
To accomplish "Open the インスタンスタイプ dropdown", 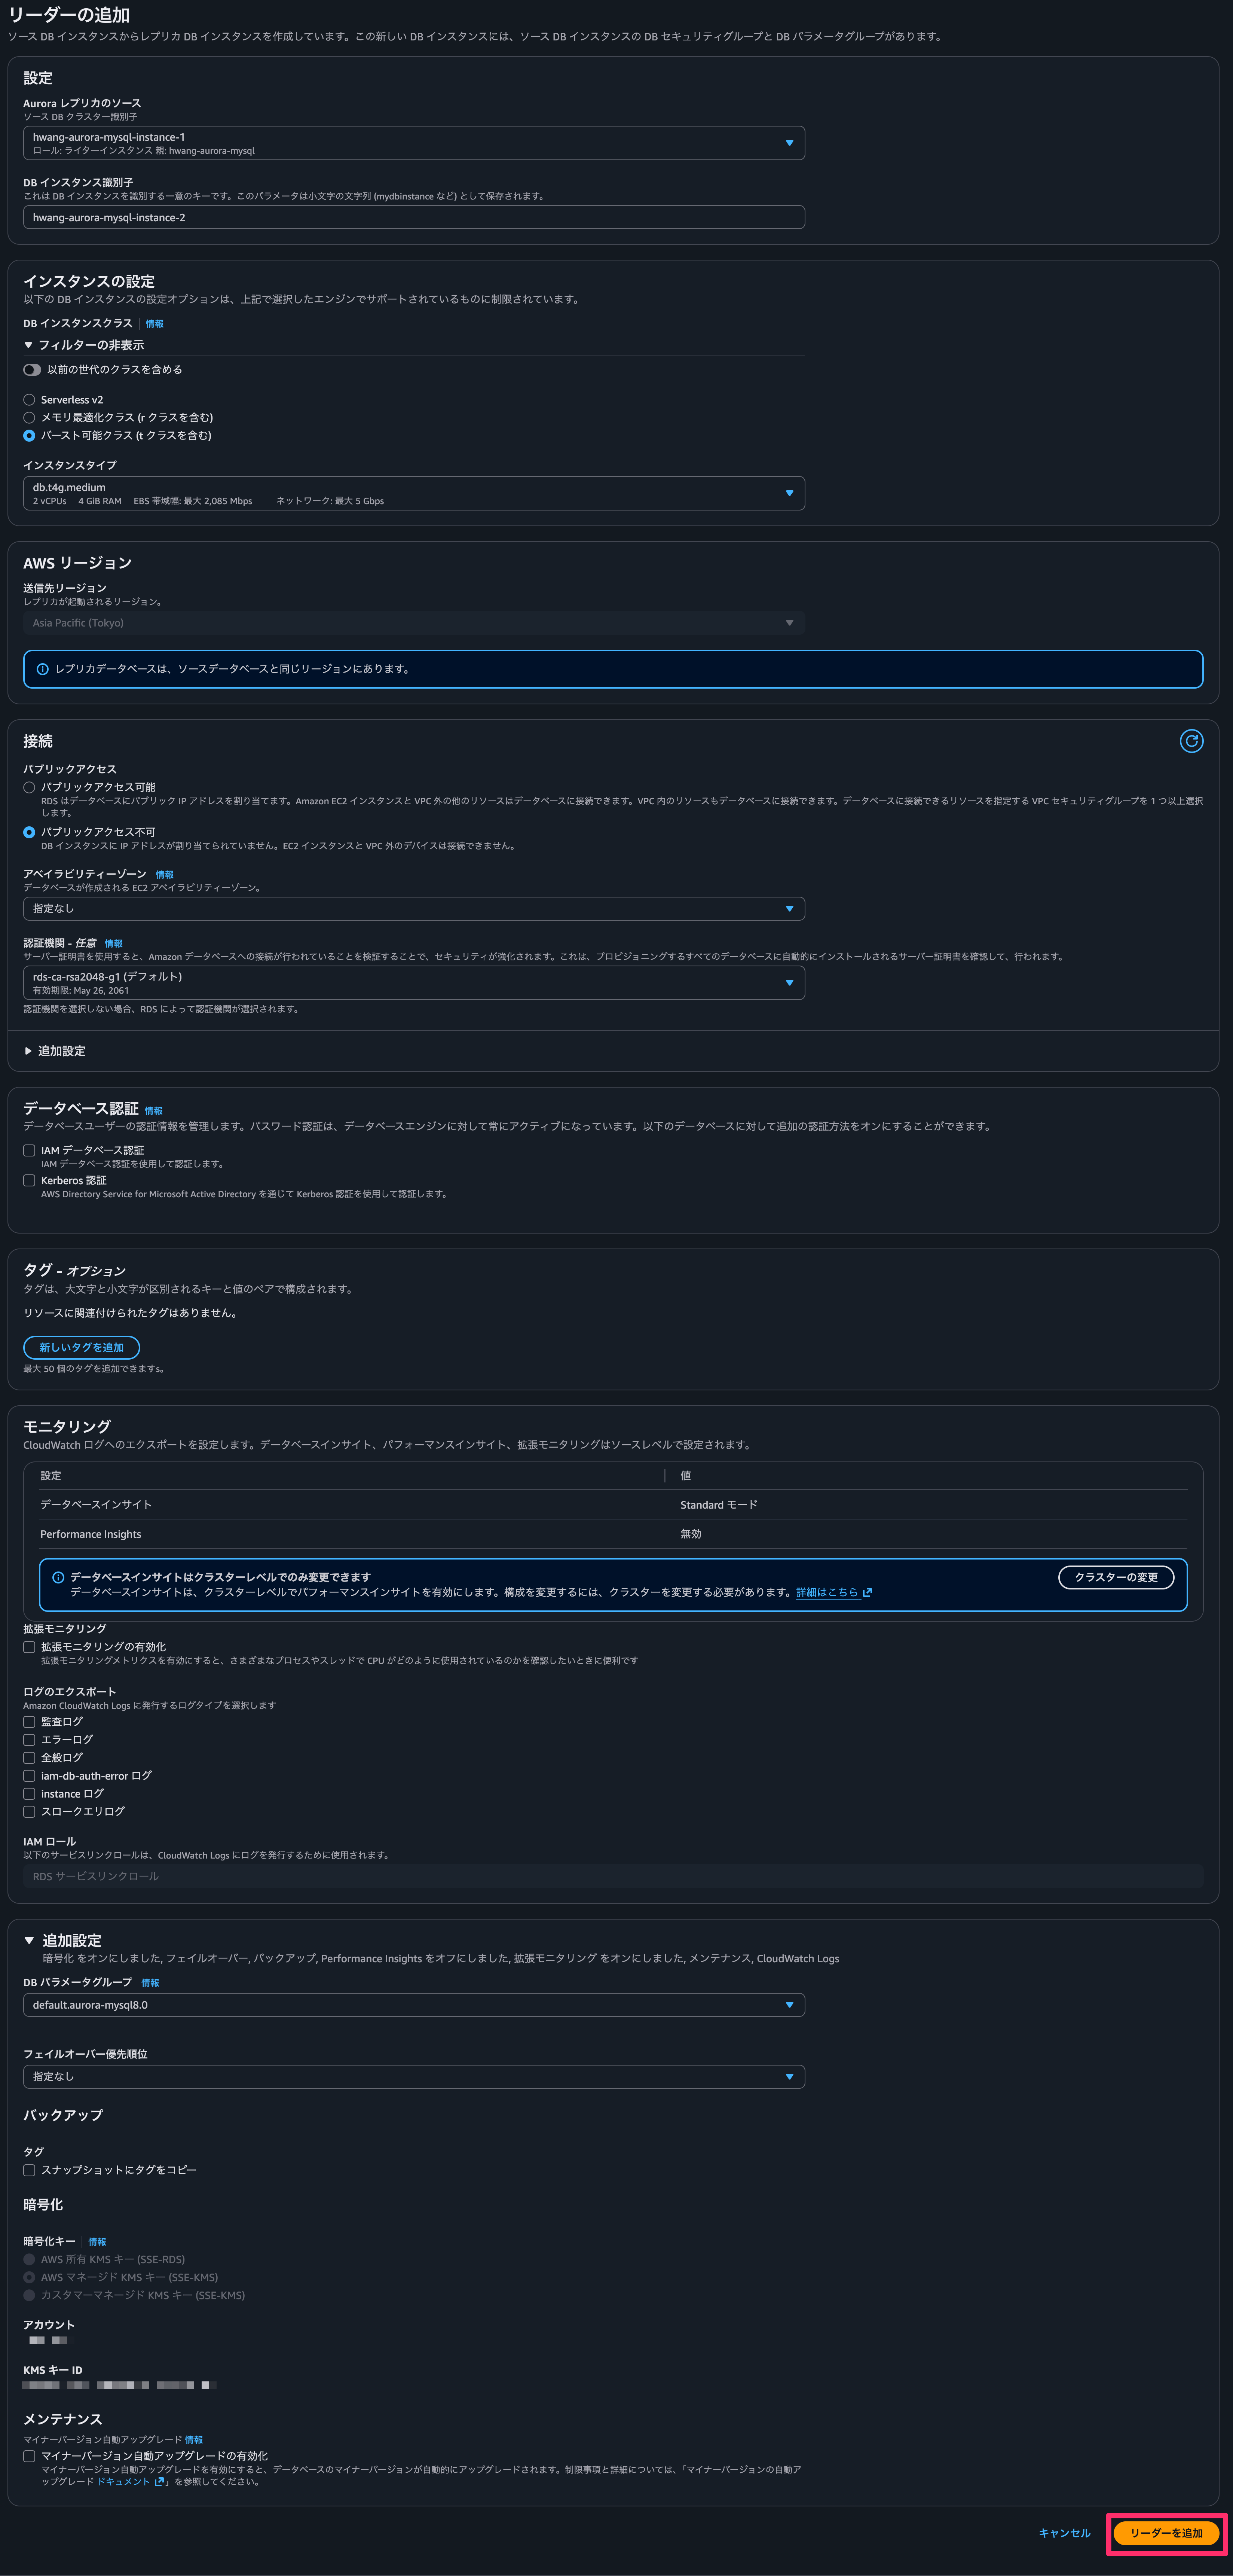I will coord(414,492).
